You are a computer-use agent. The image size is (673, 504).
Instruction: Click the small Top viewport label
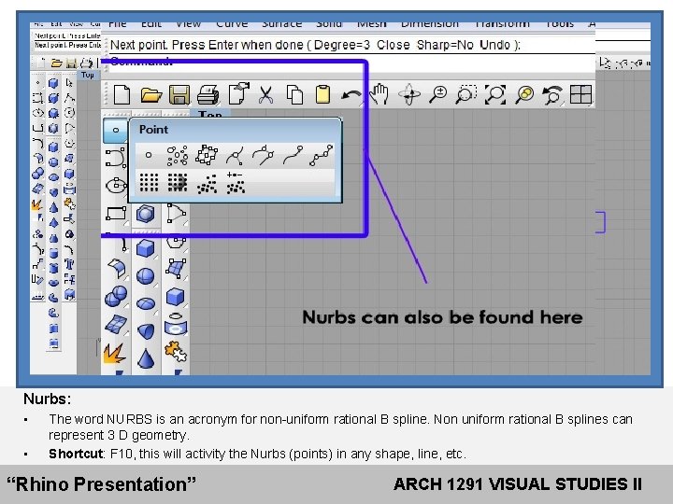click(x=88, y=75)
